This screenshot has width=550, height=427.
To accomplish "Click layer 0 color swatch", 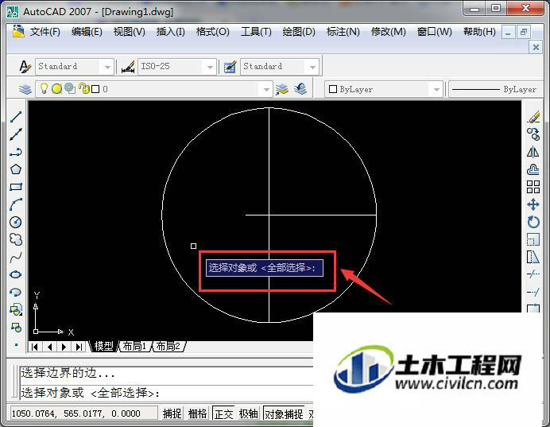I will (95, 89).
